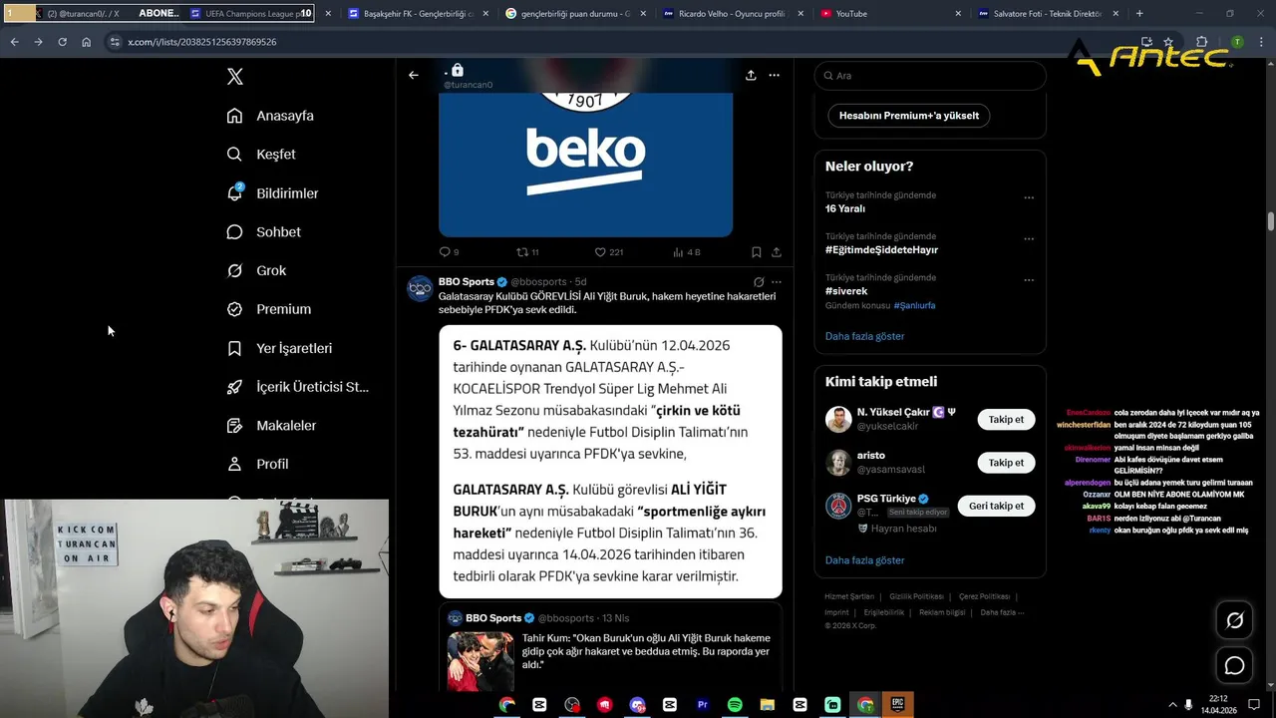Viewport: 1276px width, 718px height.
Task: Open options for #EğitimdeŞiddeteHayır trend
Action: 1029,239
